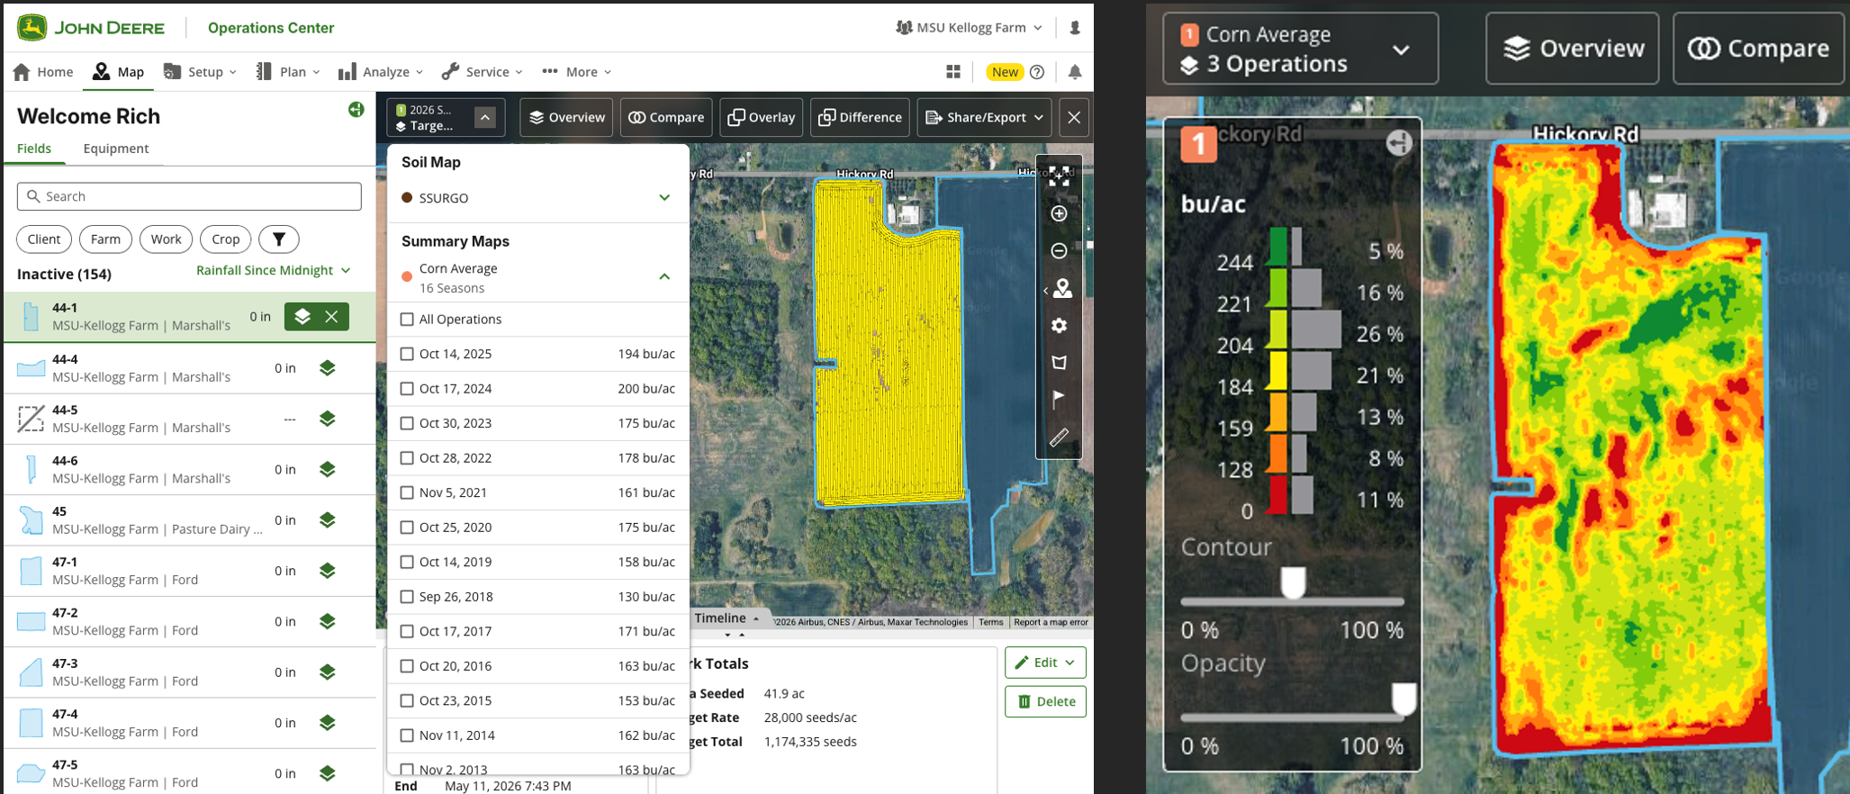The width and height of the screenshot is (1850, 794).
Task: Click the Difference button
Action: pyautogui.click(x=860, y=117)
